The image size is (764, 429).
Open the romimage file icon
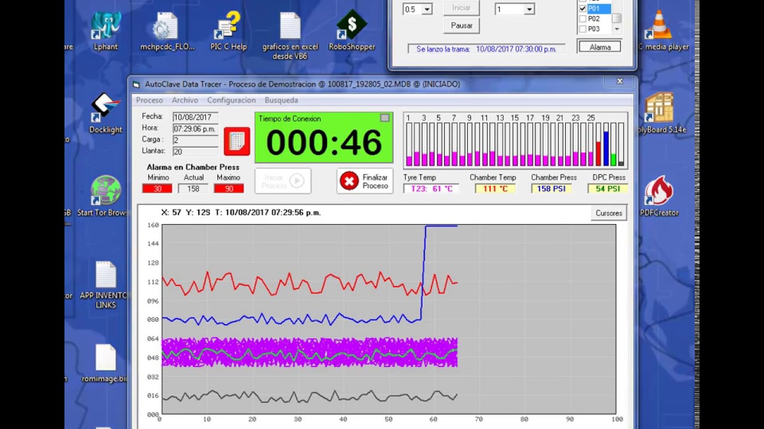106,363
